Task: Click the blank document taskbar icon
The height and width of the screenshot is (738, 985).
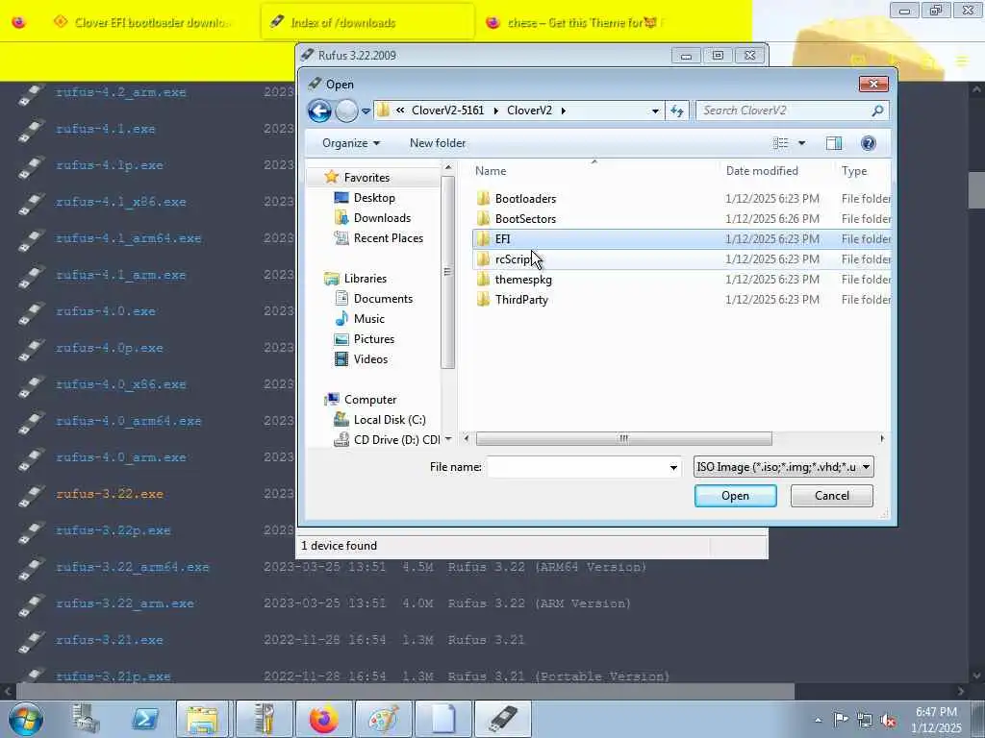Action: pyautogui.click(x=442, y=719)
